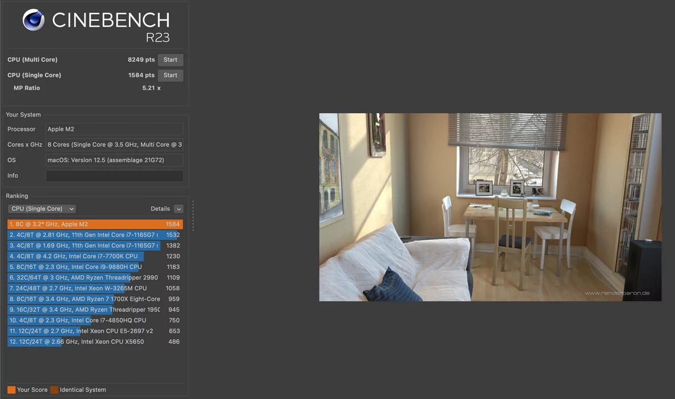Select the Intel Xeon CPU X5650 row

(x=95, y=342)
